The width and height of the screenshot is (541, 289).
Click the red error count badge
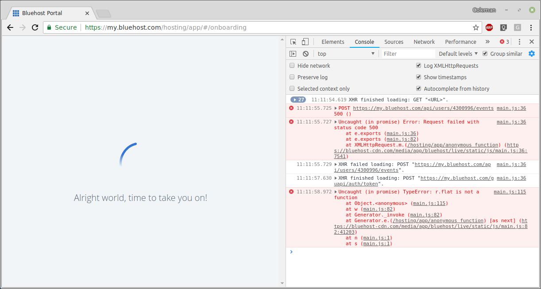[504, 42]
